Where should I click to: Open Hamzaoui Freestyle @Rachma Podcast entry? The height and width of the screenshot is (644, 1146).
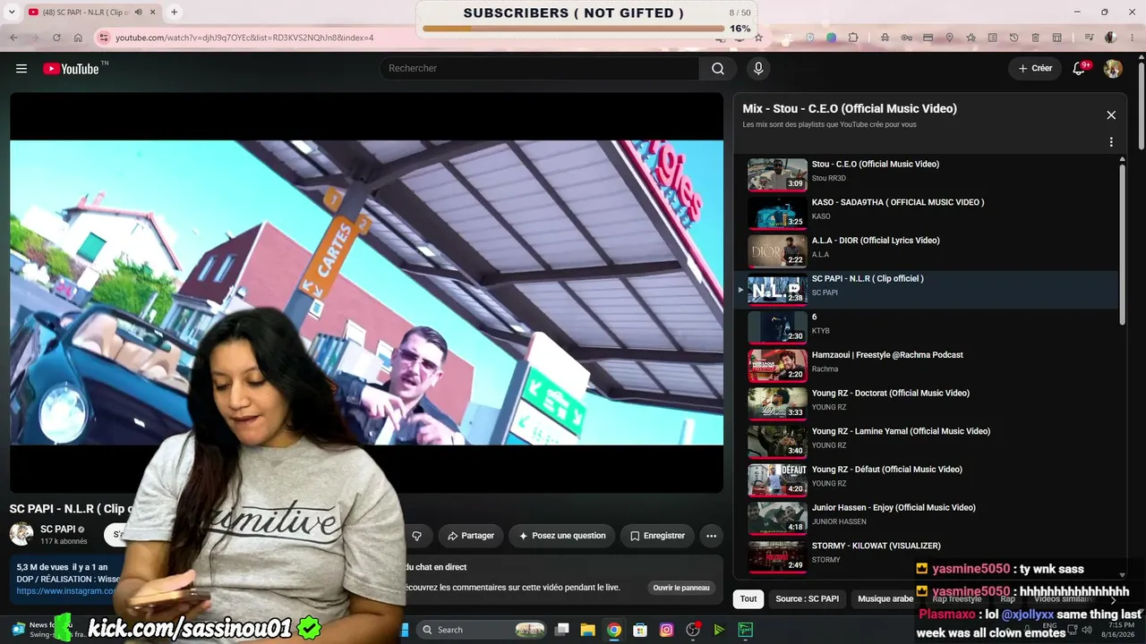pyautogui.click(x=927, y=366)
